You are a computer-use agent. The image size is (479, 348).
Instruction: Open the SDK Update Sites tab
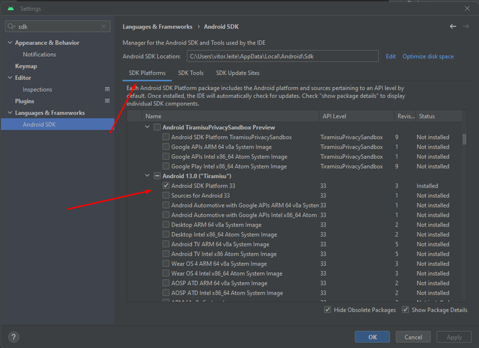pyautogui.click(x=237, y=73)
